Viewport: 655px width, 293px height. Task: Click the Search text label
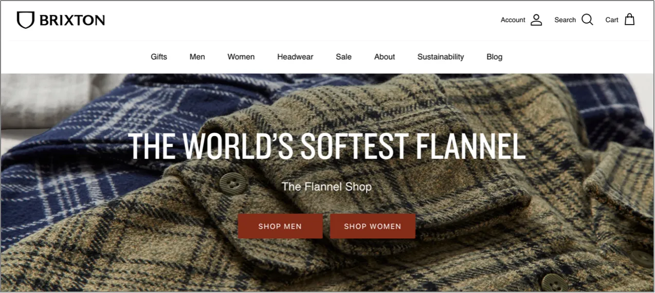pyautogui.click(x=565, y=20)
